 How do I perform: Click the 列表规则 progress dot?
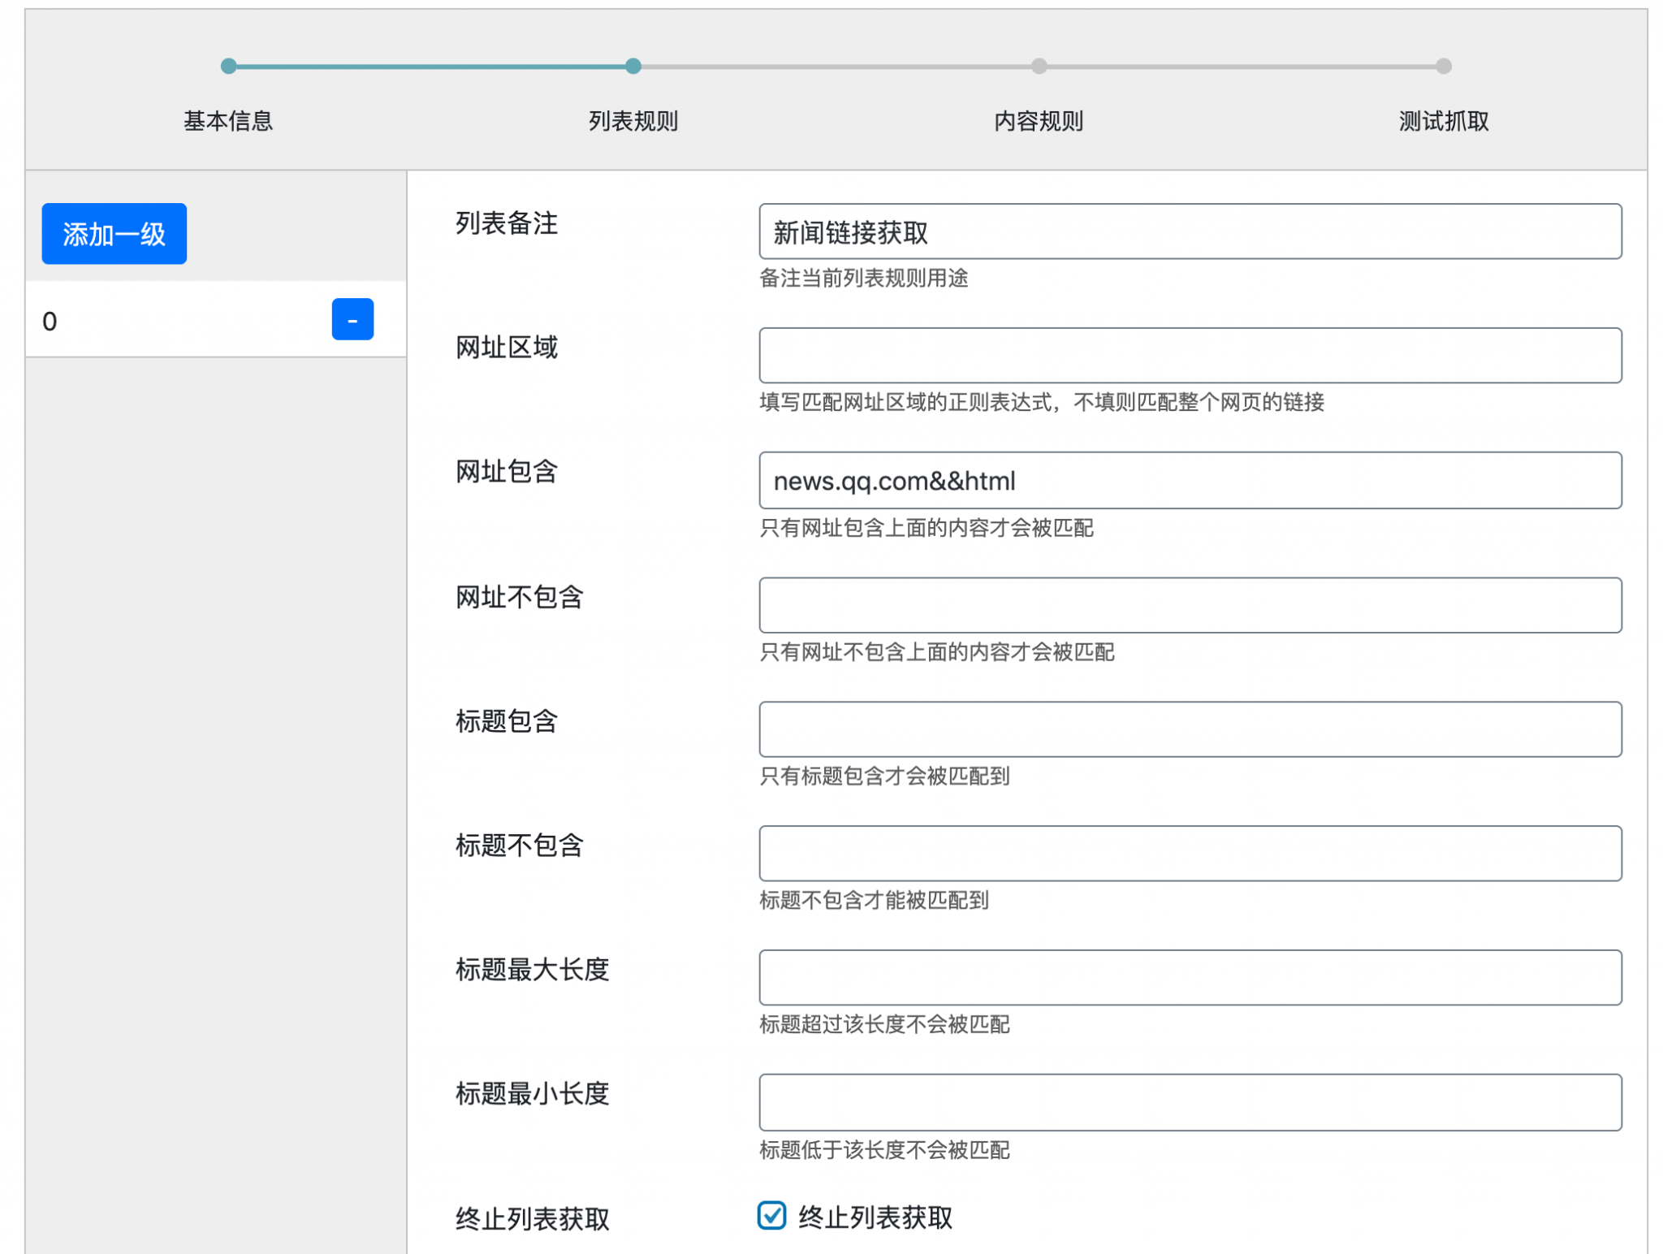pyautogui.click(x=633, y=66)
